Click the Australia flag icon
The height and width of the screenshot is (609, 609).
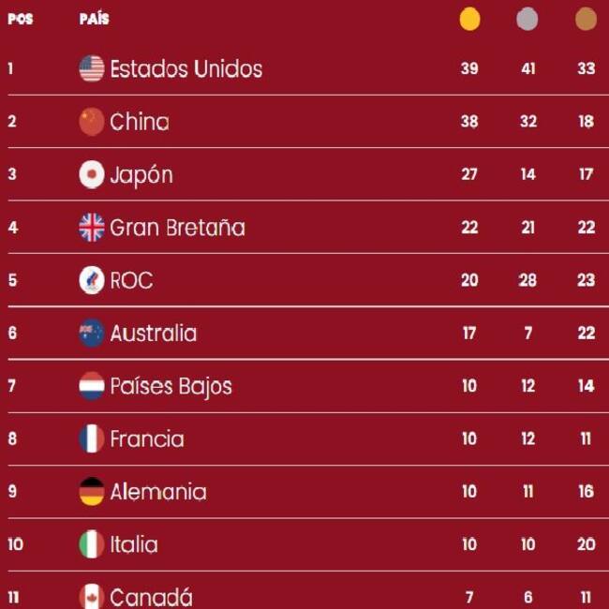[91, 334]
